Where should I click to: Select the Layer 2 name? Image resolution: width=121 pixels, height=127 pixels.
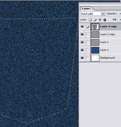pos(104,42)
